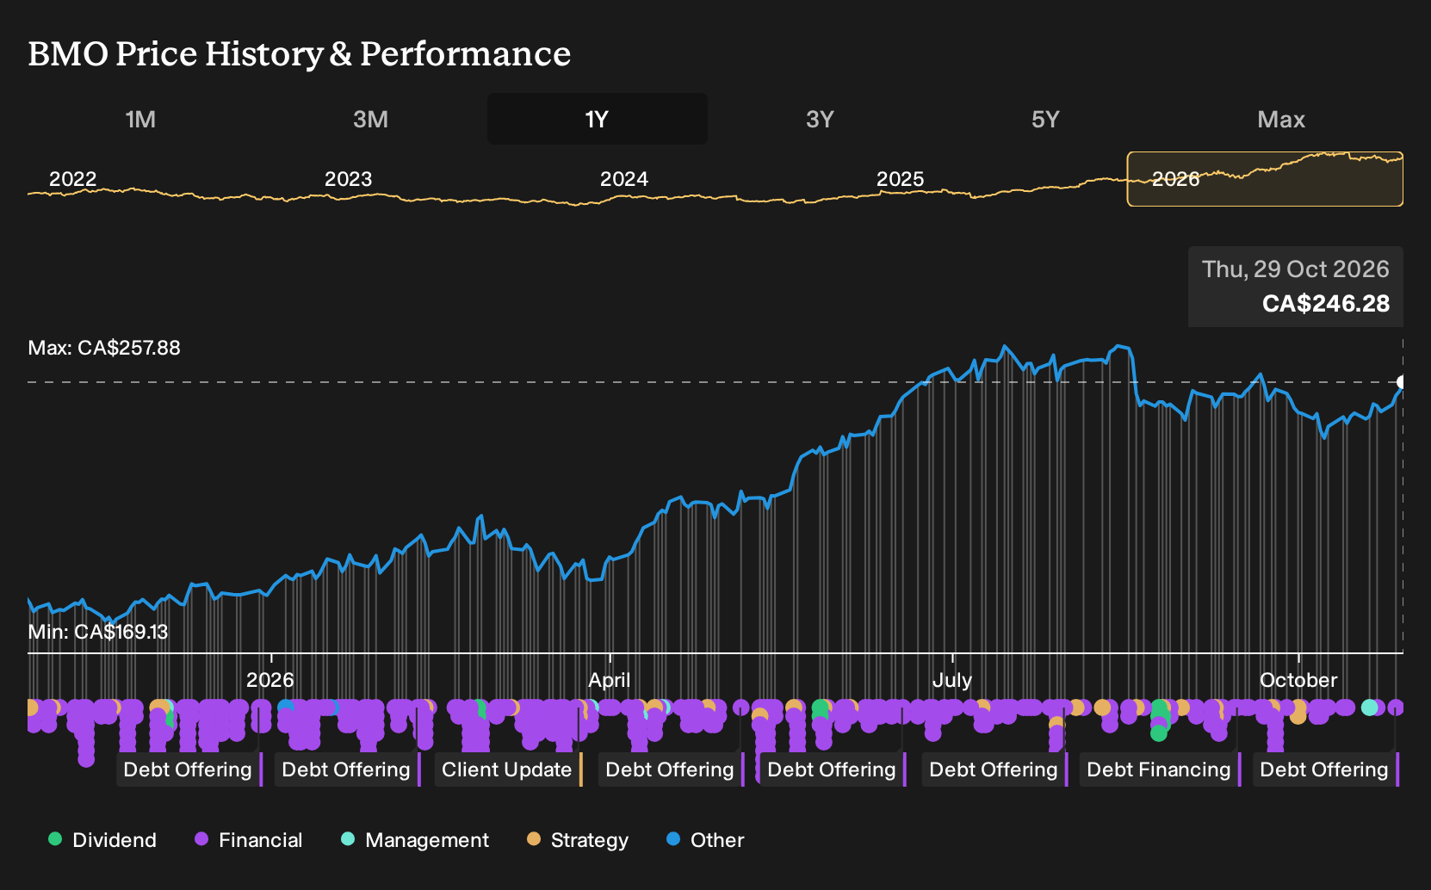Toggle the Financial legend filter
The height and width of the screenshot is (890, 1431).
(249, 840)
